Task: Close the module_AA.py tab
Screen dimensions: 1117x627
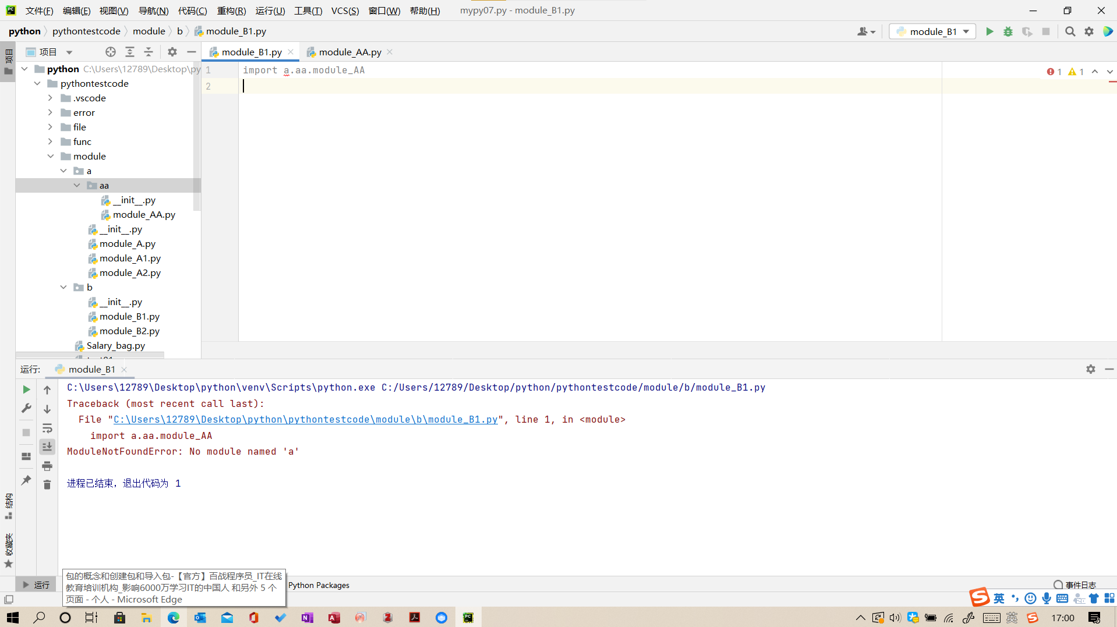Action: click(x=390, y=52)
